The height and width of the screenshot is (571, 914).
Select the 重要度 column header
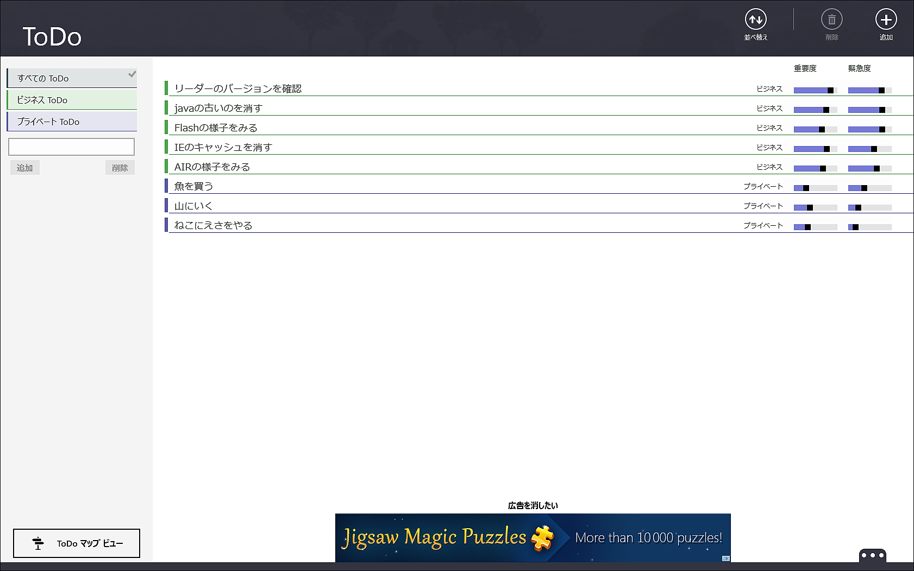pyautogui.click(x=804, y=68)
